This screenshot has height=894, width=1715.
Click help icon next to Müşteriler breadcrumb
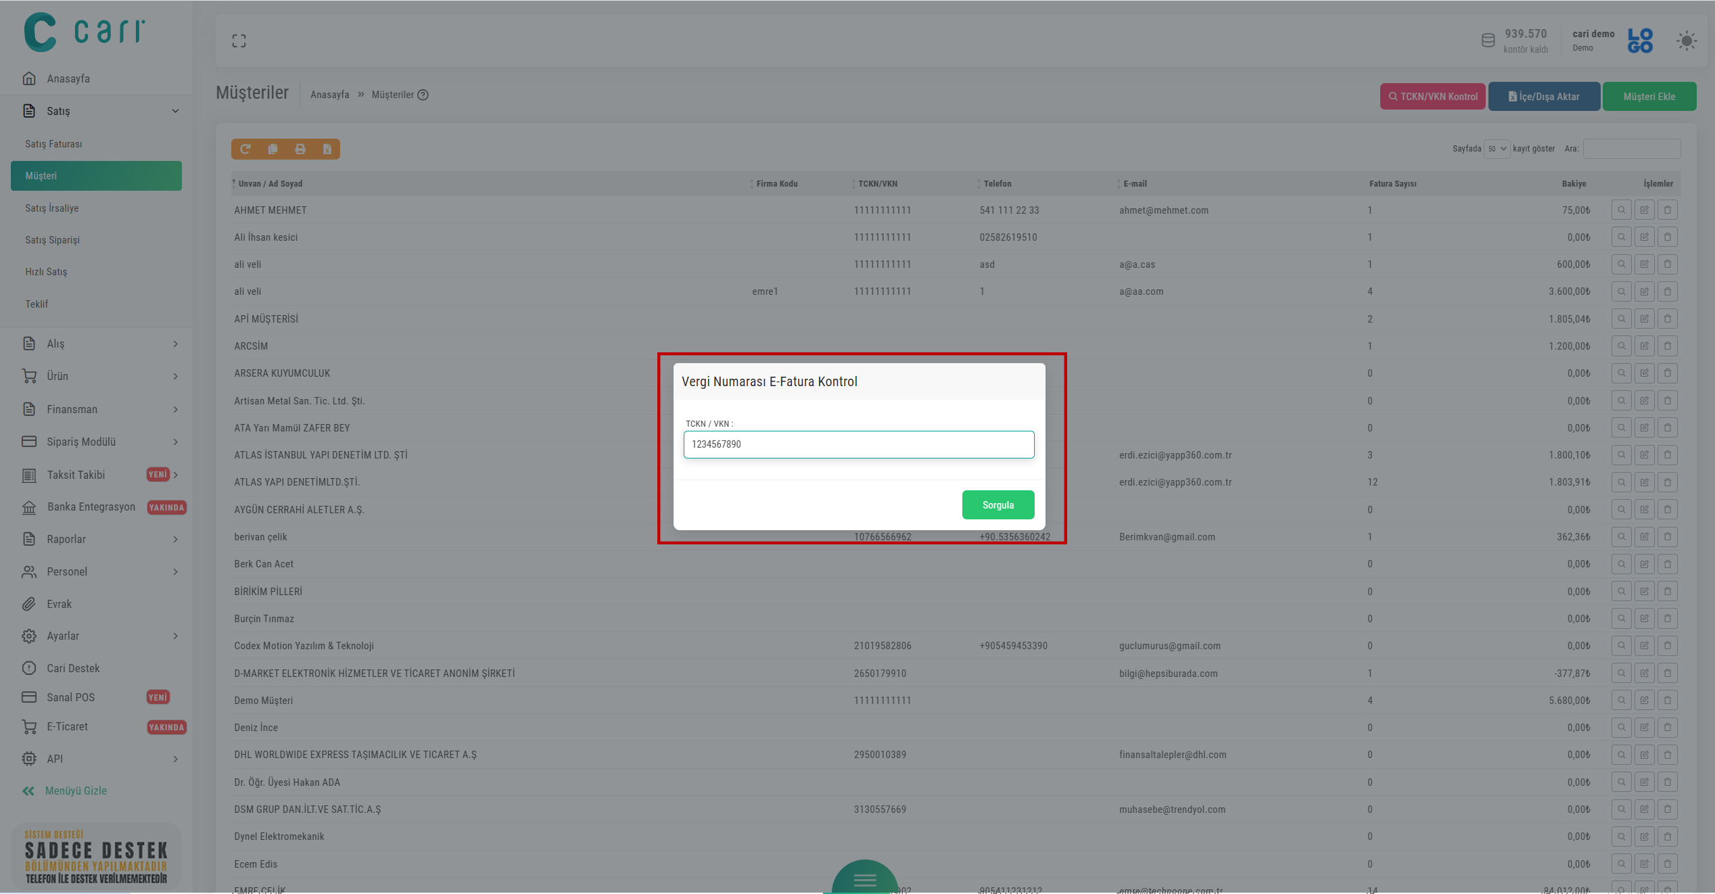coord(423,95)
